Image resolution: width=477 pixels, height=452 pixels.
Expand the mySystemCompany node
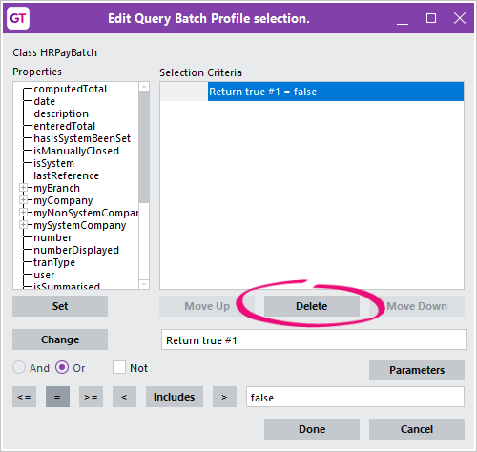(x=23, y=225)
